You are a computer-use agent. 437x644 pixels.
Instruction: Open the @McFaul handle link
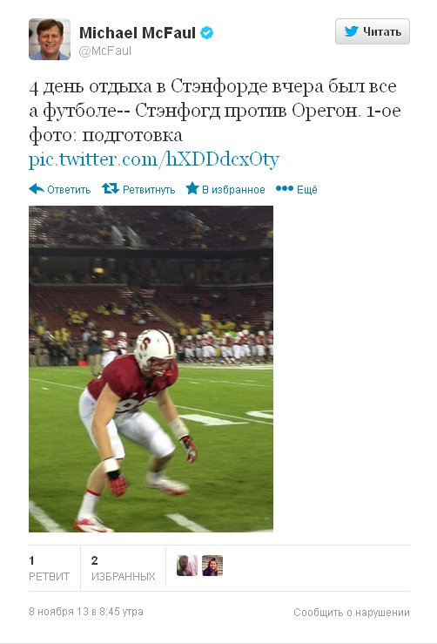point(105,51)
